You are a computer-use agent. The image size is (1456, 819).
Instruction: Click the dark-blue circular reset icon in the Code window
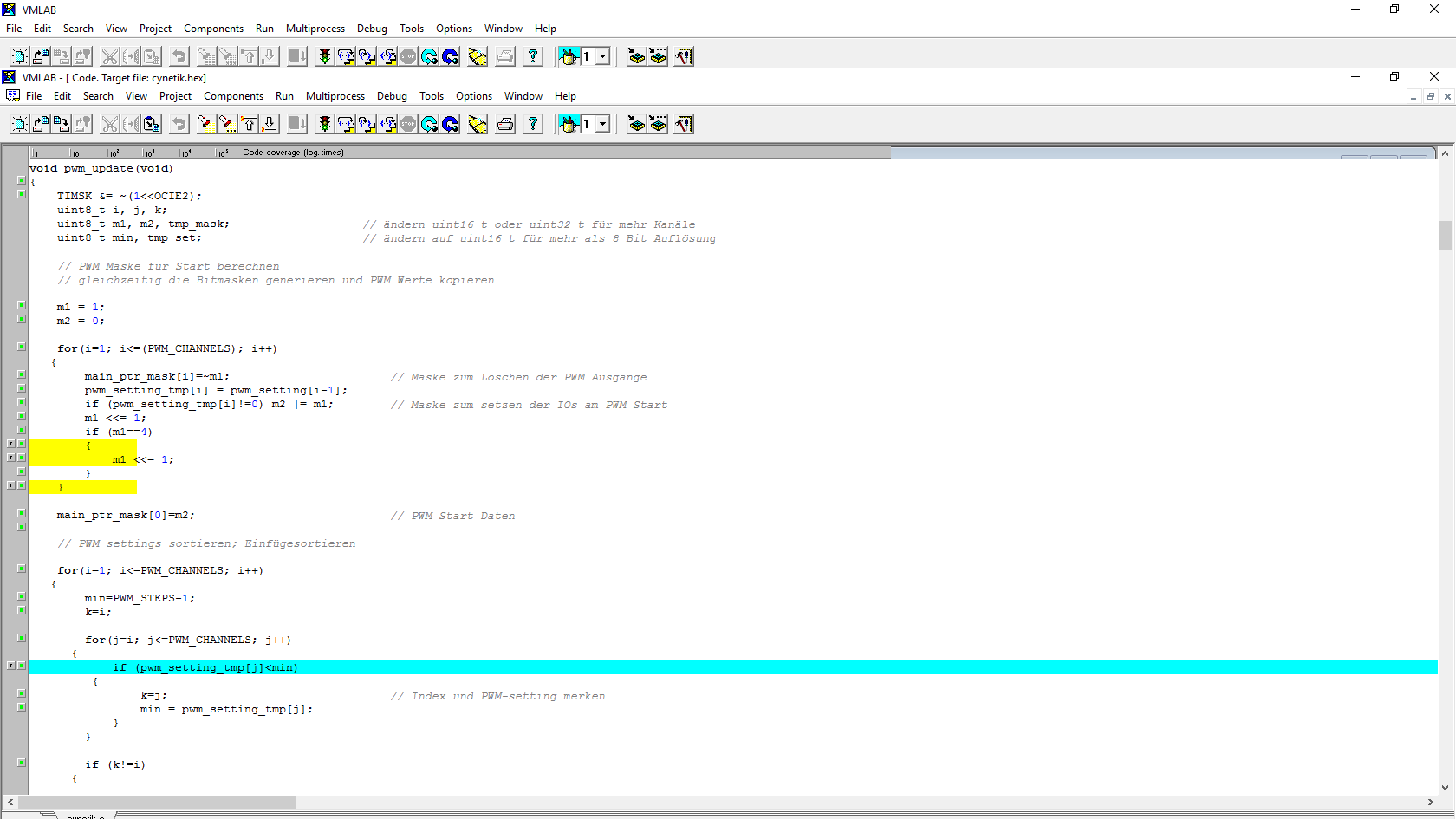click(451, 124)
